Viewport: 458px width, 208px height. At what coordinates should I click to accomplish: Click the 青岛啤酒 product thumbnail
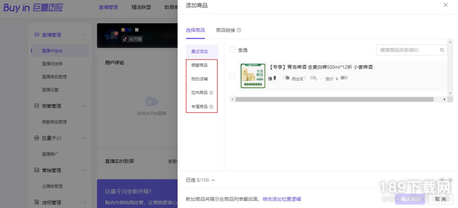253,76
